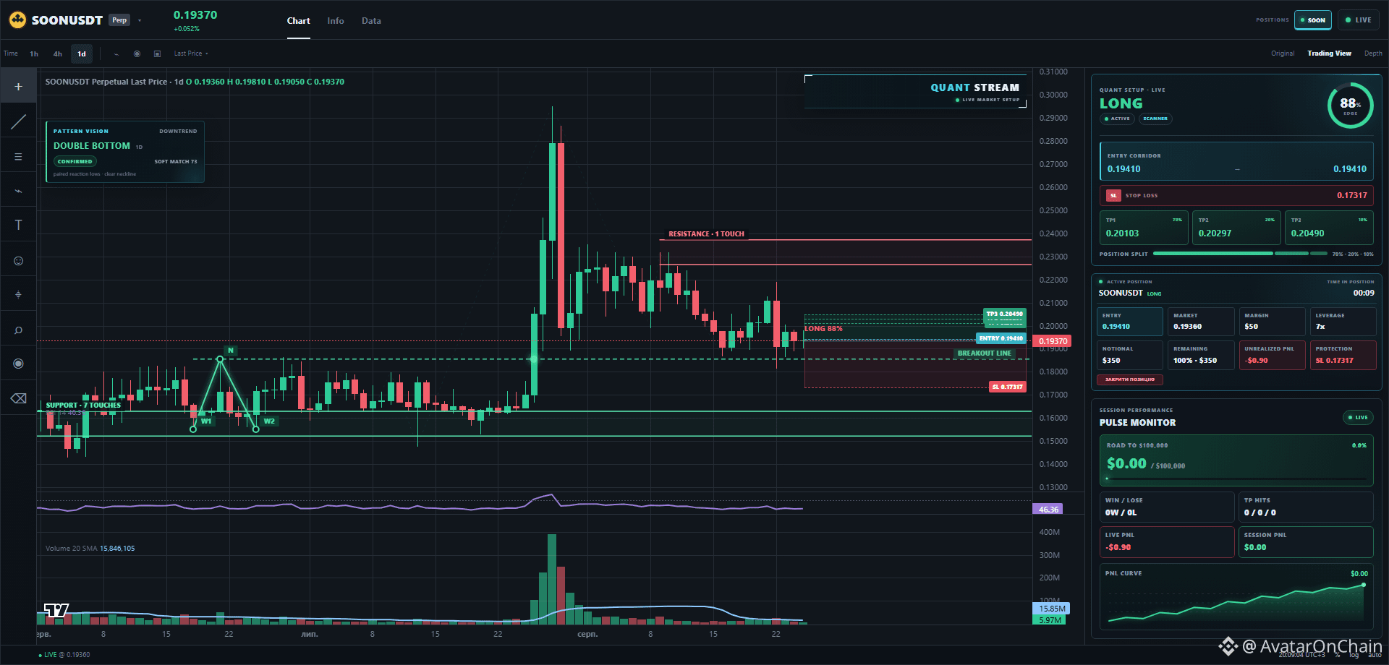Toggle the LIVE positions button
This screenshot has height=665, width=1389.
point(1358,20)
